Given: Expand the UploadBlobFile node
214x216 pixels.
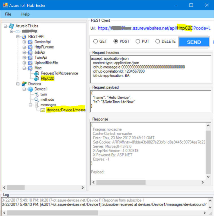Looking at the screenshot, I should coord(24,63).
